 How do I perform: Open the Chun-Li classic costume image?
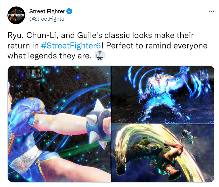(59, 124)
